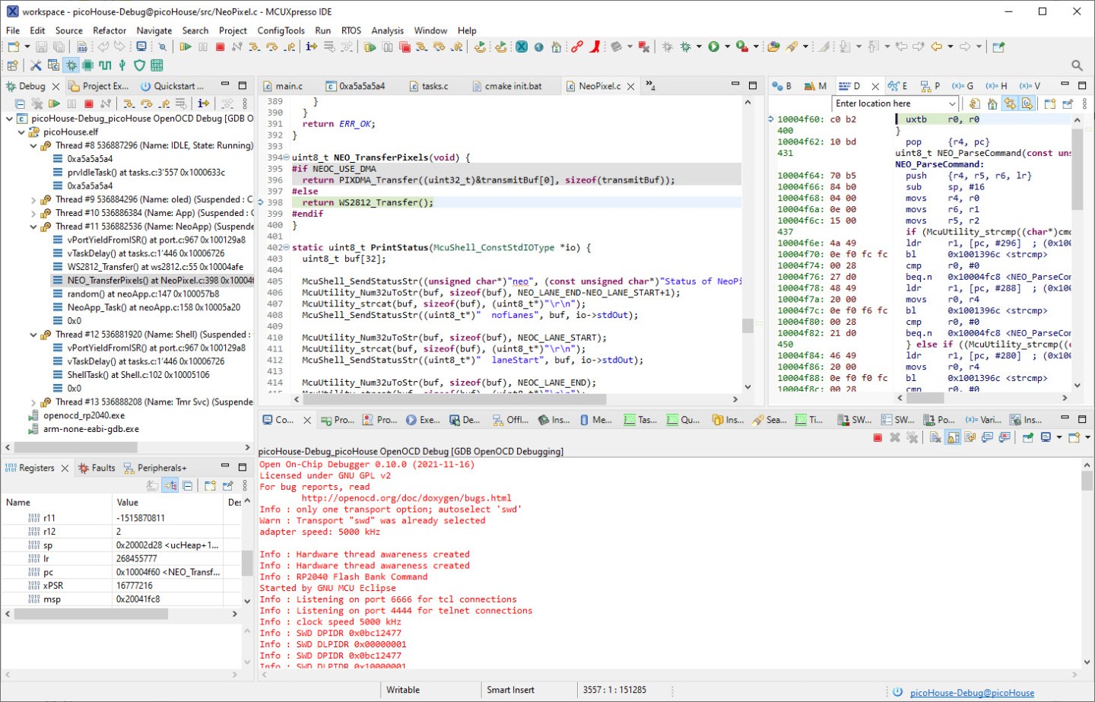Open the RTOS menu
The width and height of the screenshot is (1095, 702).
coord(351,30)
